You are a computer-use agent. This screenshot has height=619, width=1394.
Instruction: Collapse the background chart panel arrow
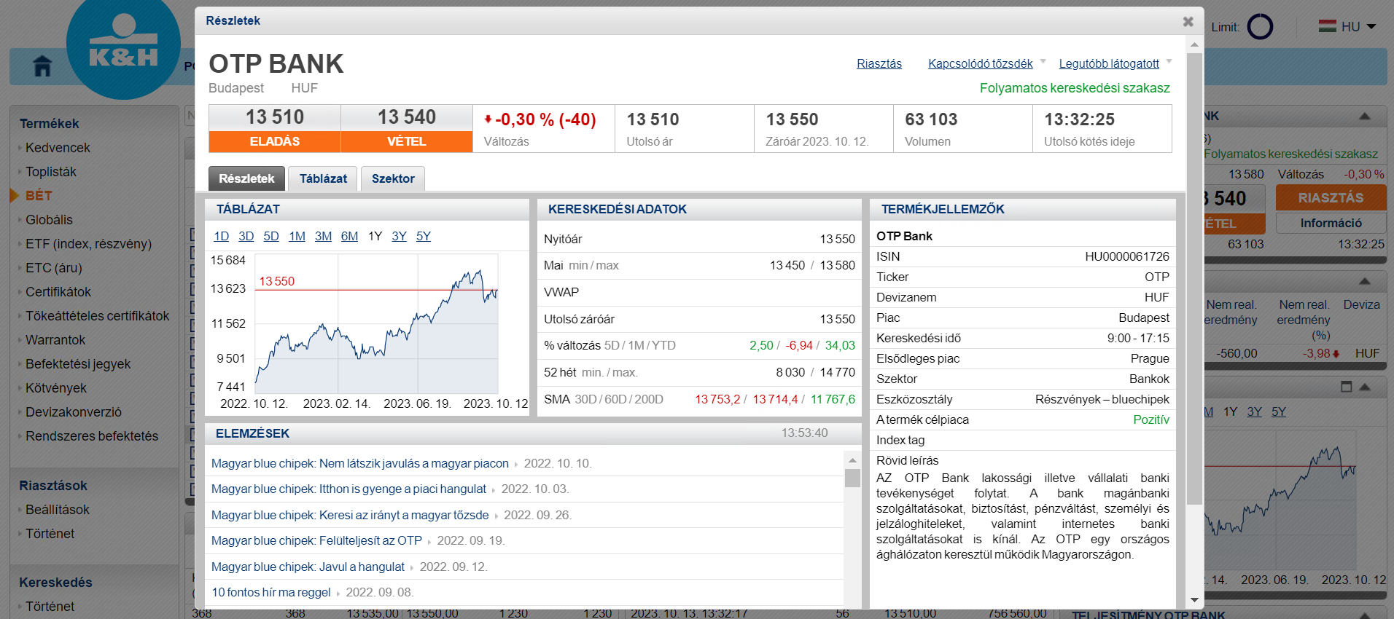pos(1365,387)
